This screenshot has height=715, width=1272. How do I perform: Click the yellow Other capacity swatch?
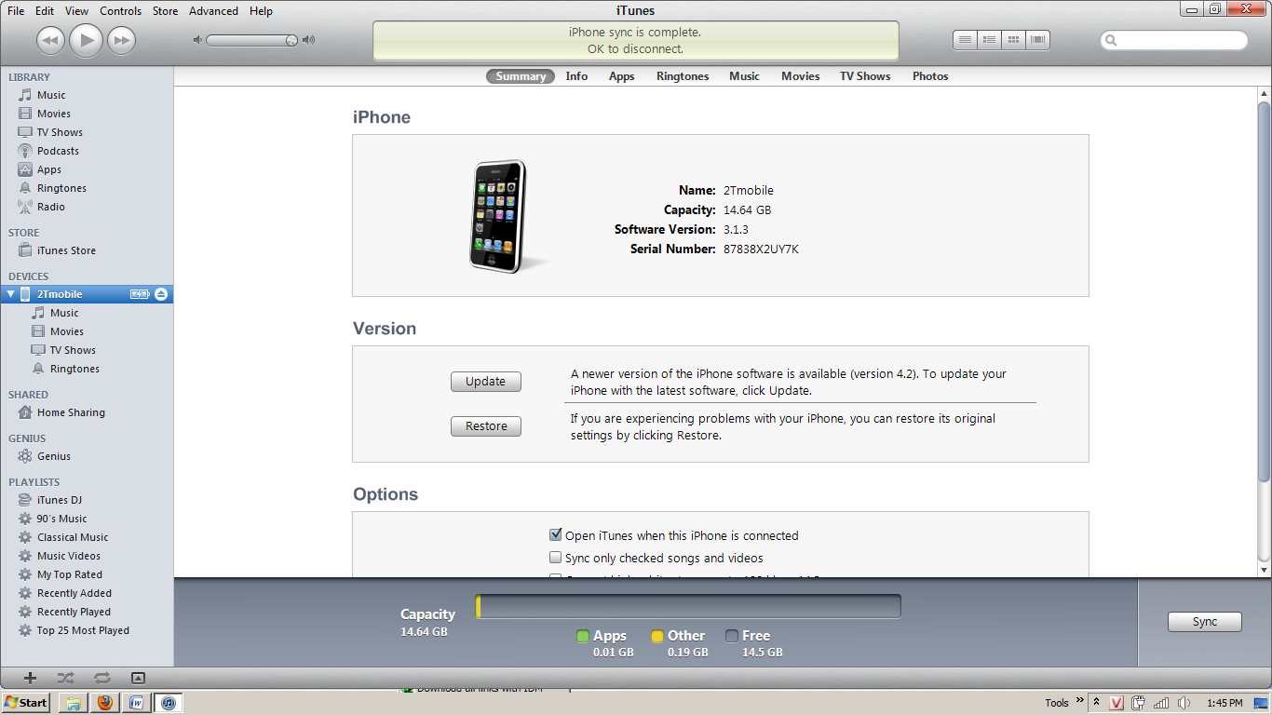pos(657,636)
